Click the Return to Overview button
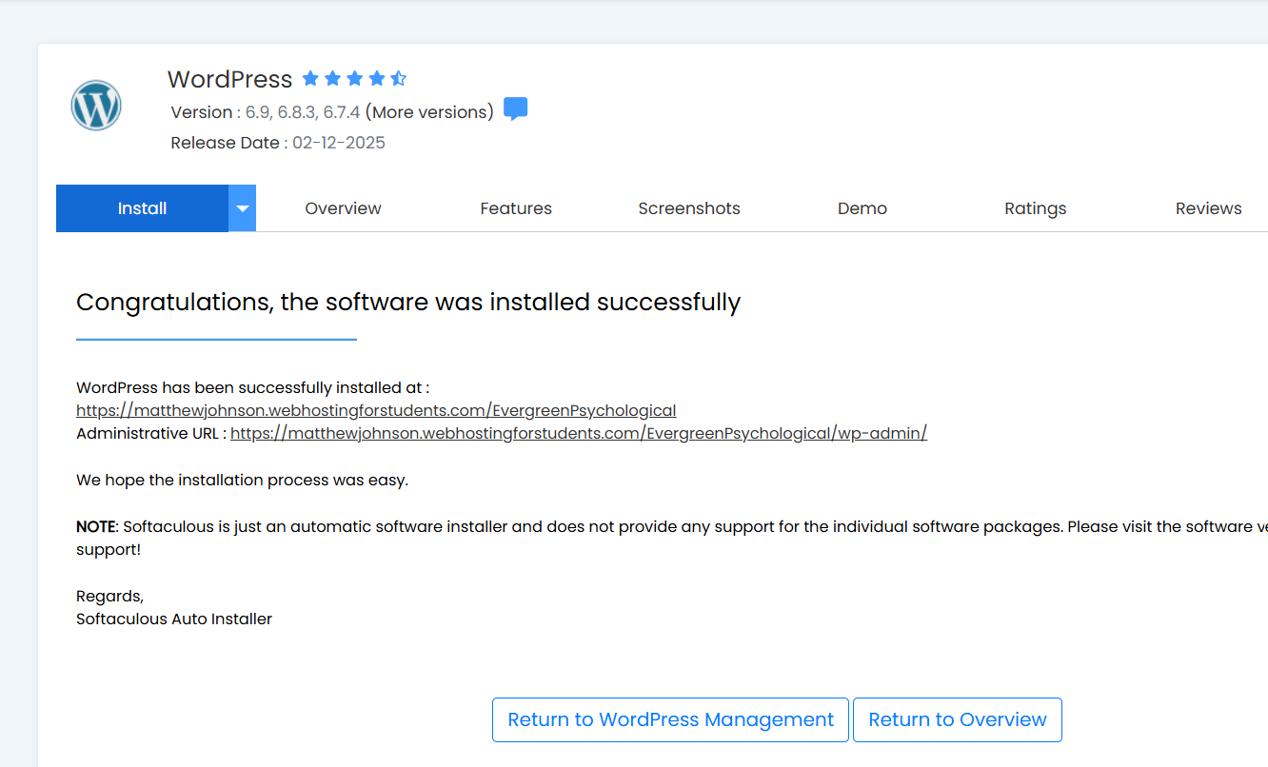 click(x=957, y=719)
